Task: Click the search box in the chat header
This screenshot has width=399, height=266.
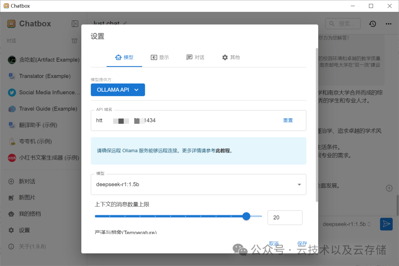Action: pyautogui.click(x=343, y=24)
